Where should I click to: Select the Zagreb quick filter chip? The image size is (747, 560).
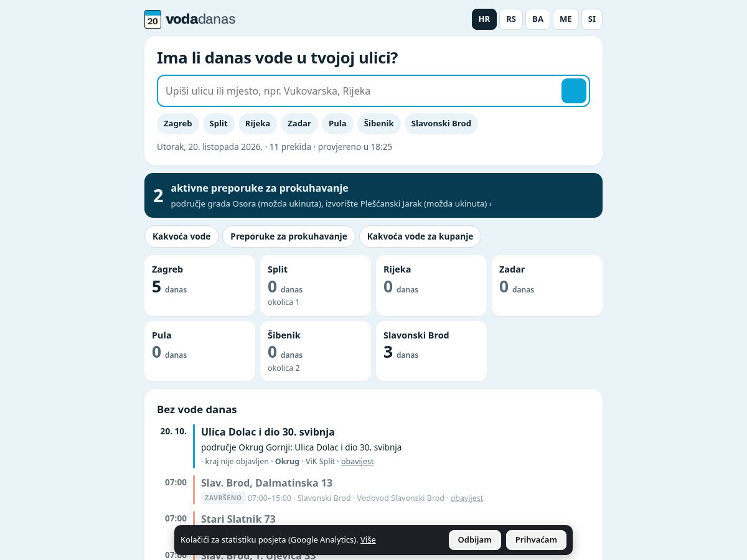point(178,123)
